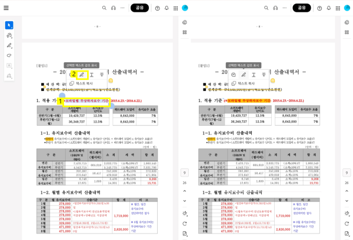
Task: Click the yellow comment bubble in right viewer
Action: pos(273,80)
